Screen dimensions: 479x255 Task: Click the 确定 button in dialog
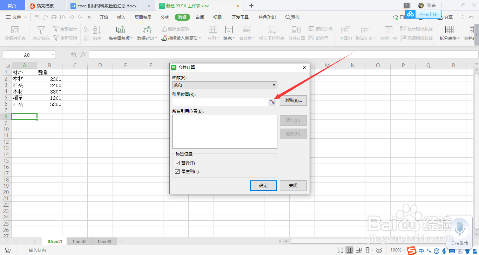[x=263, y=186]
